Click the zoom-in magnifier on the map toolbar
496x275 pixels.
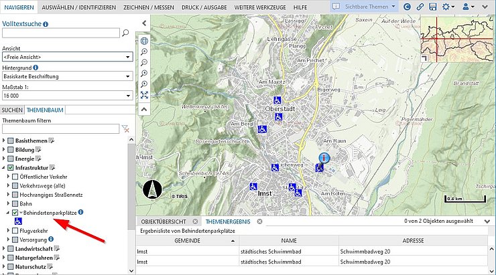144,52
